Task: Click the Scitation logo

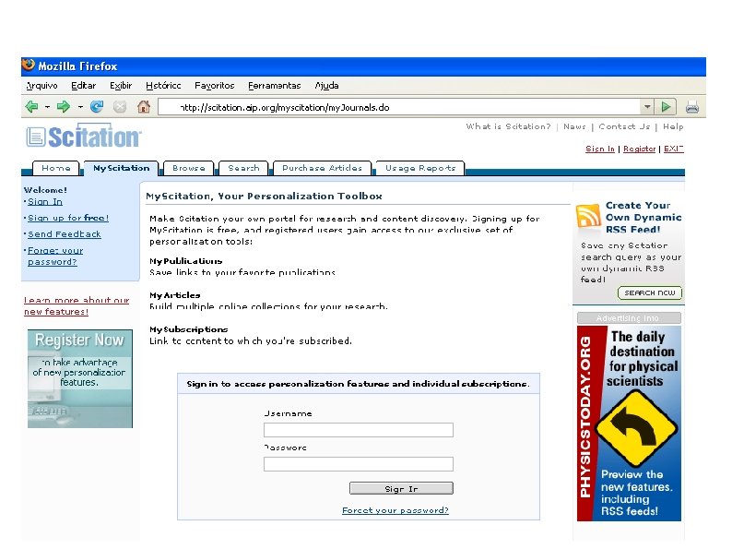Action: point(84,137)
